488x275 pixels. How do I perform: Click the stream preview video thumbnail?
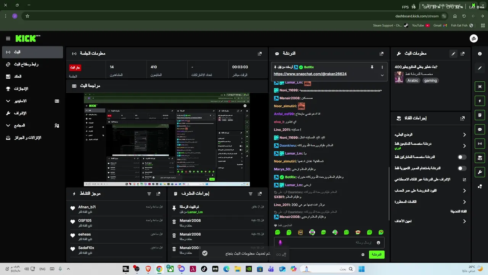[x=167, y=139]
